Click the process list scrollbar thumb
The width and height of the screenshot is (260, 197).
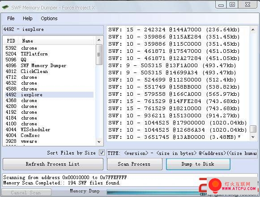99,55
